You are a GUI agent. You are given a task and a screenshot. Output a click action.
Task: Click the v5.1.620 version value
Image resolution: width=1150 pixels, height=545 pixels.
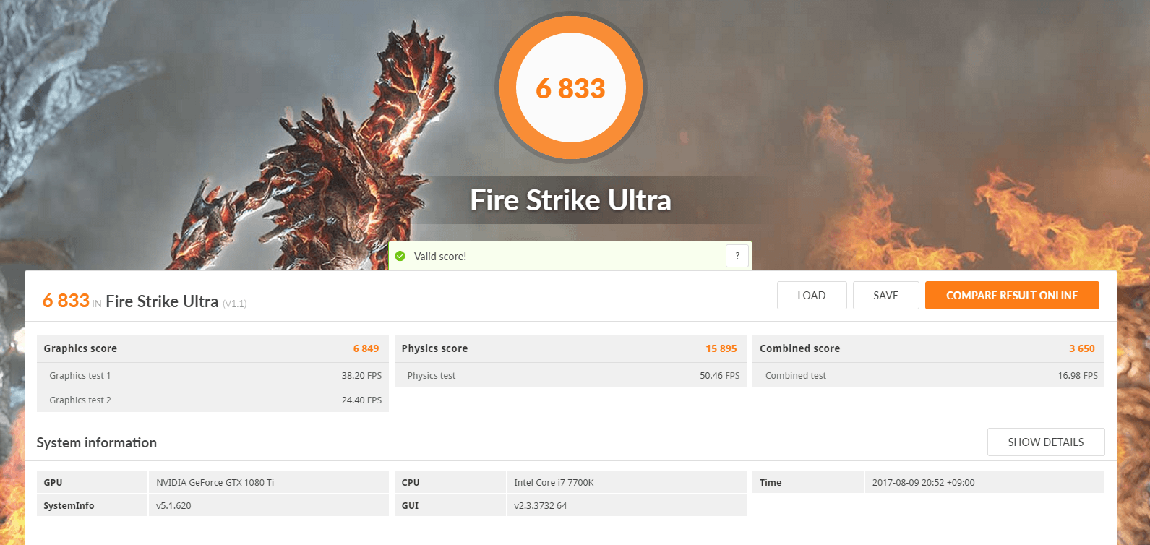coord(174,506)
